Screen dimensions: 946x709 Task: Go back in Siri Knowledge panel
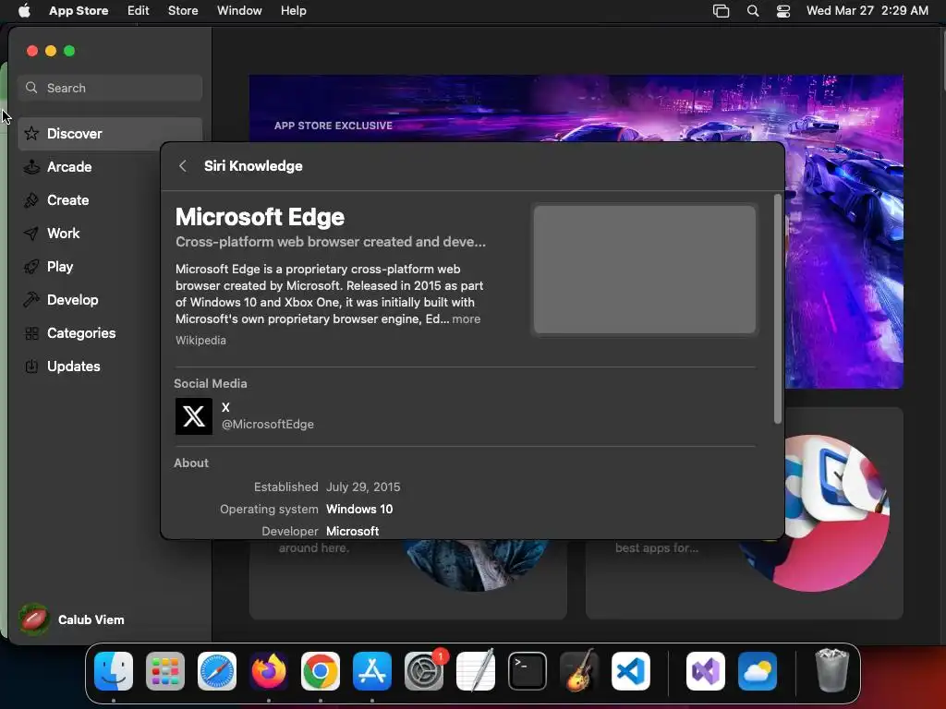[x=183, y=166]
